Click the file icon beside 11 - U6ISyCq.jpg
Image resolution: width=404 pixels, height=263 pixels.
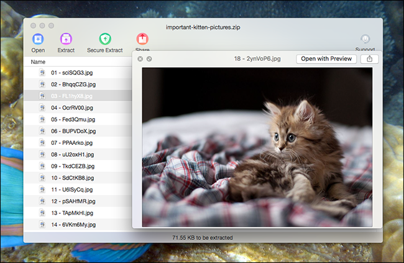42,189
